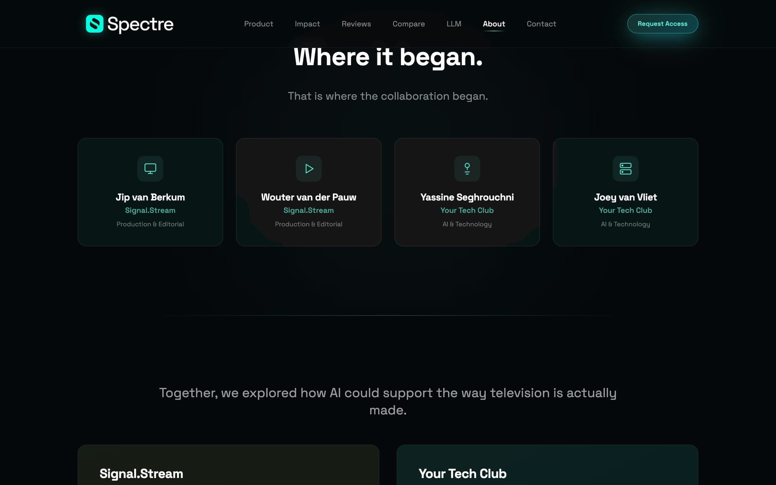Screen dimensions: 776x485
Task: Click Production & Editorial under Jip van Berkum
Action: click(x=150, y=224)
